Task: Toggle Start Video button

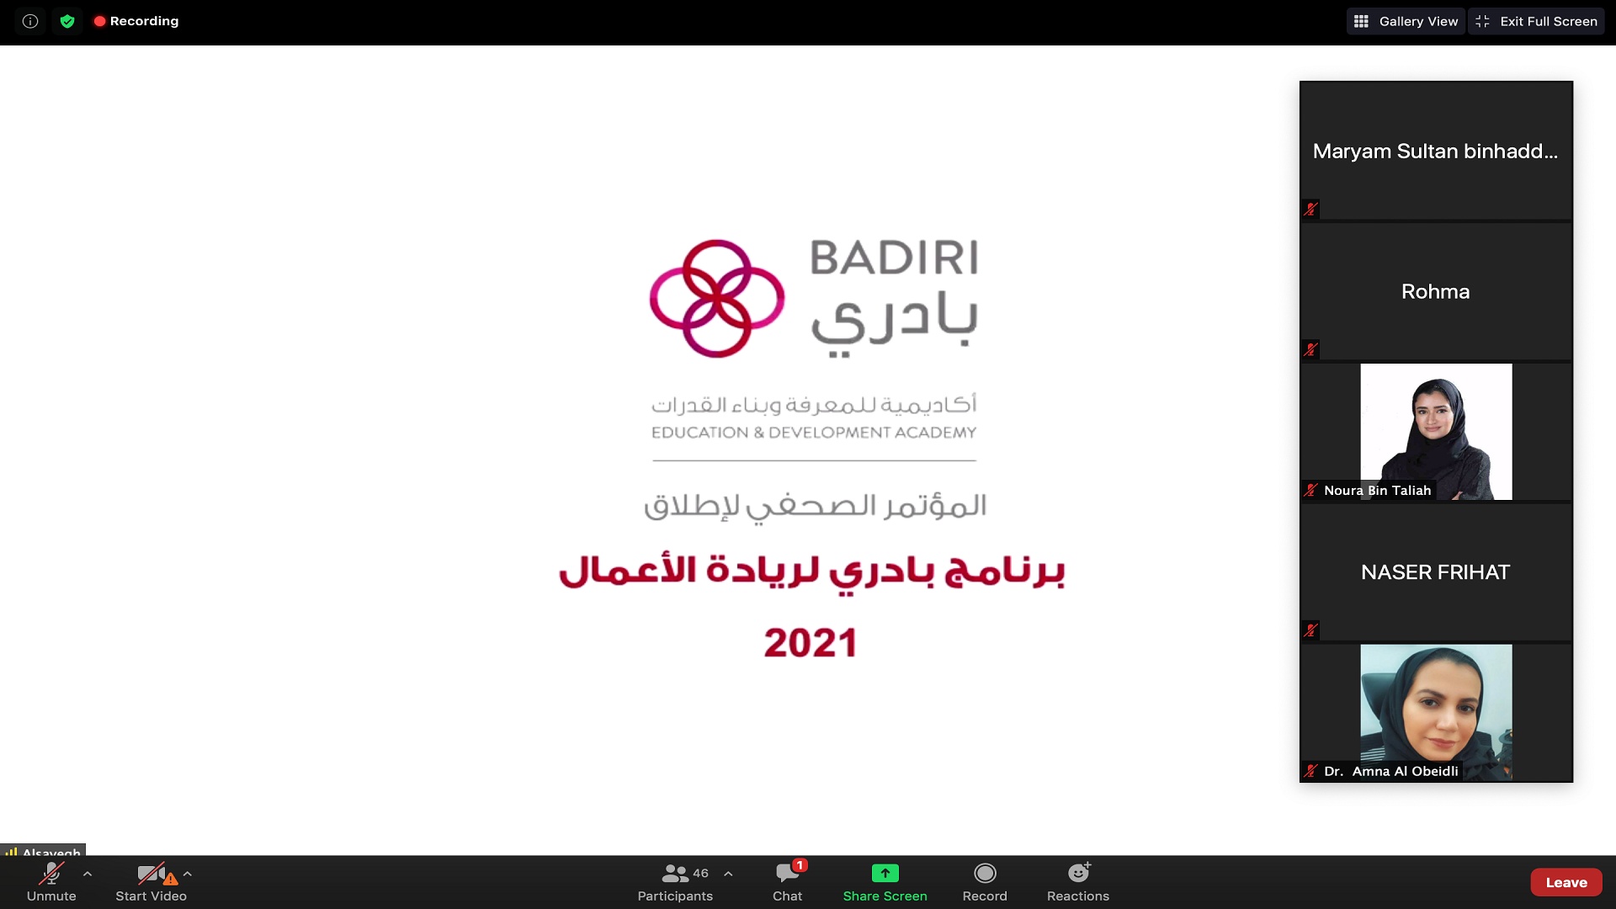Action: (x=151, y=881)
